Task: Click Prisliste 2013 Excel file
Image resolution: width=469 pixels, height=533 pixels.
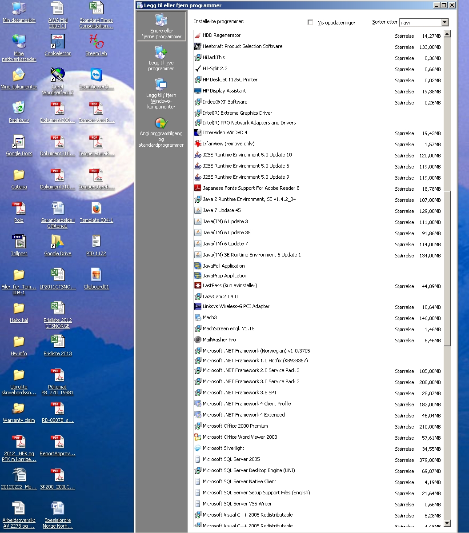Action: pos(58,345)
